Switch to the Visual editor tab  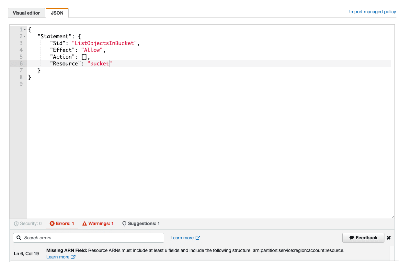[x=26, y=13]
